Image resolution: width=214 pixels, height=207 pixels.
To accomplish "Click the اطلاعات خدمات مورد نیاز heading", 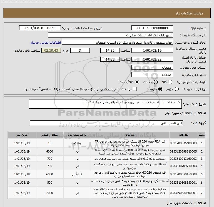I will (x=186, y=203).
